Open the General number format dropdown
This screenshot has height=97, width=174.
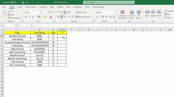click(114, 12)
